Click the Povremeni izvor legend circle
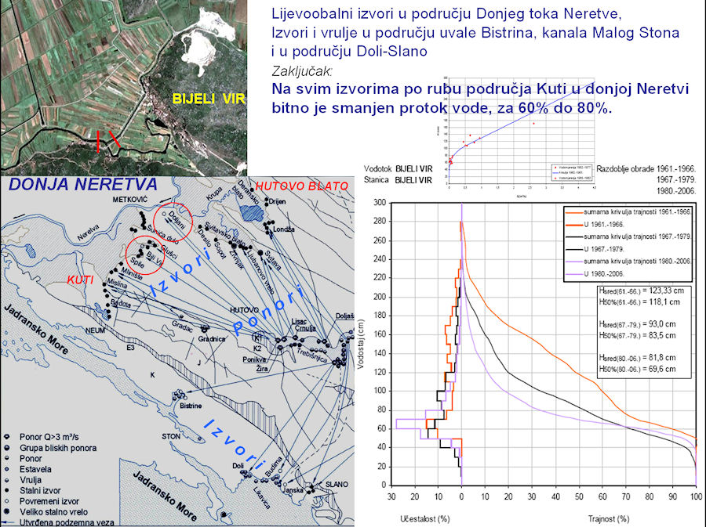Image resolution: width=706 pixels, height=527 pixels. (8, 501)
